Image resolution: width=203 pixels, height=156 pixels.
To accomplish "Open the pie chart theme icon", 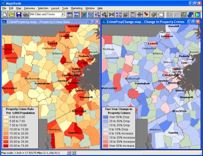I will 104,15.
